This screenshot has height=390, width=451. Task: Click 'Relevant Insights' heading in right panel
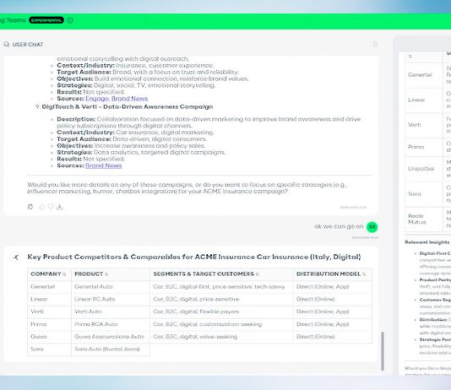click(427, 242)
